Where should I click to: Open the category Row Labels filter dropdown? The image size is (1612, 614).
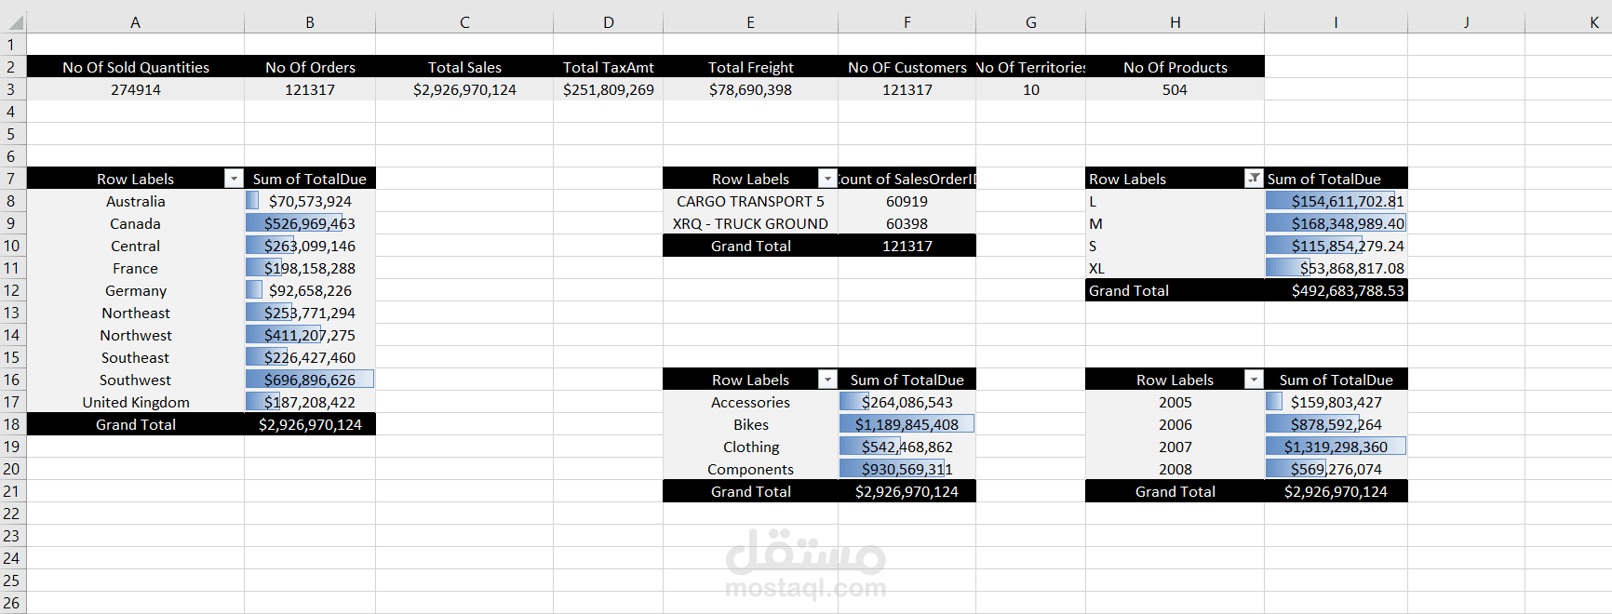click(x=827, y=380)
